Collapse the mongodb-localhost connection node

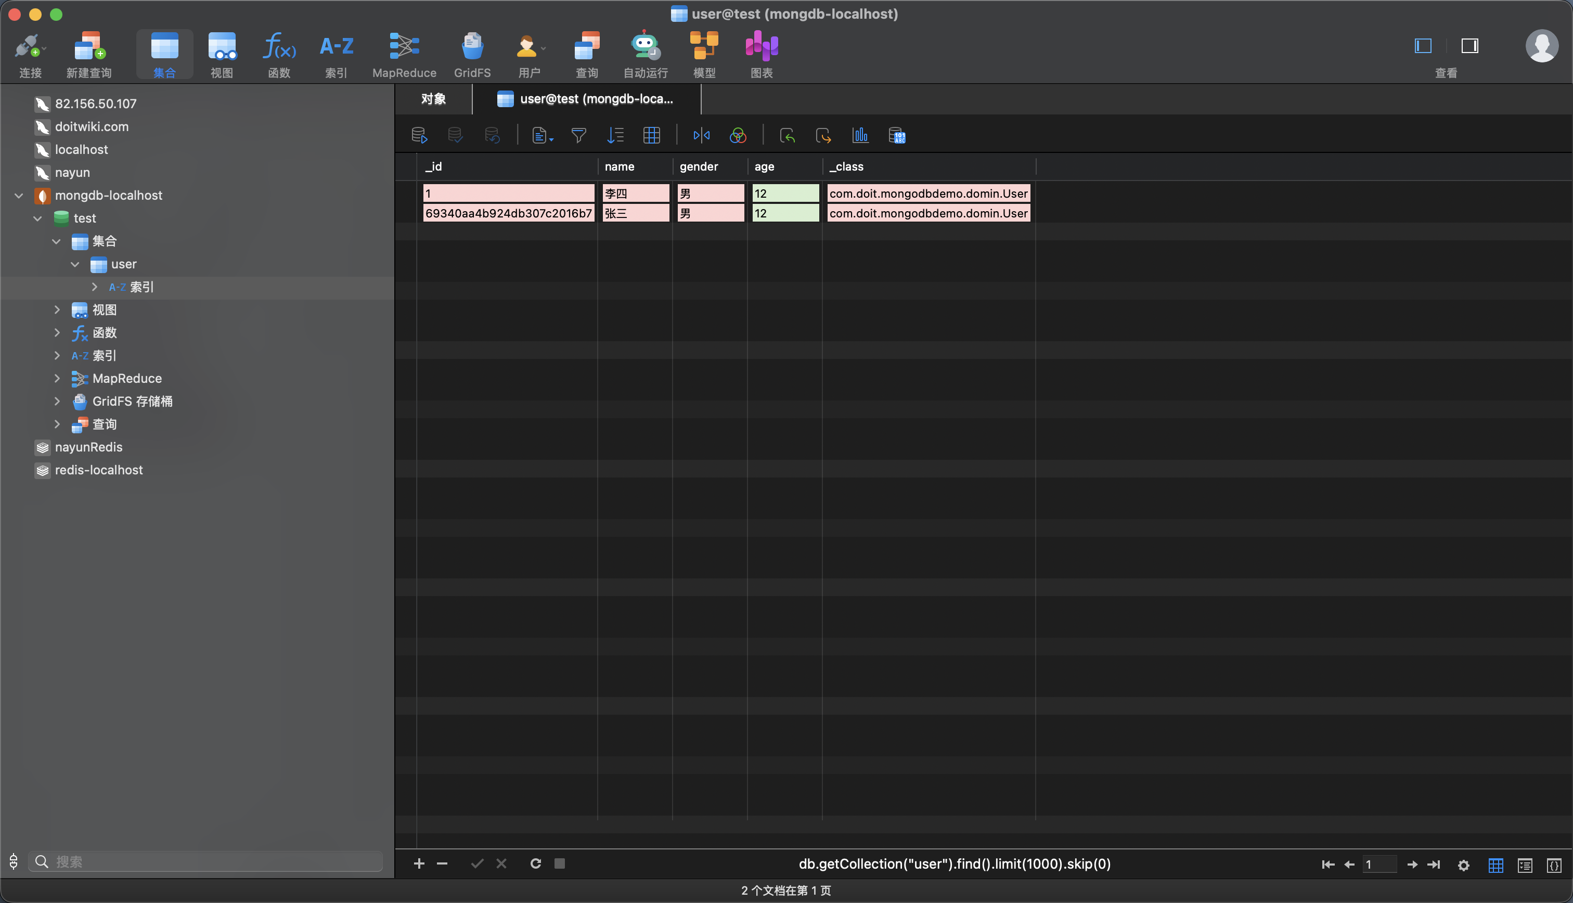(x=19, y=196)
